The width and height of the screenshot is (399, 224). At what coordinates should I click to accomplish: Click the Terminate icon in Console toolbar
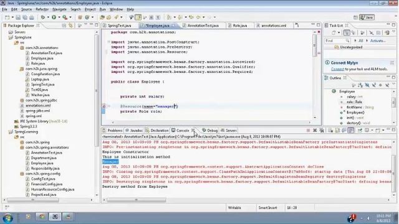(x=308, y=131)
